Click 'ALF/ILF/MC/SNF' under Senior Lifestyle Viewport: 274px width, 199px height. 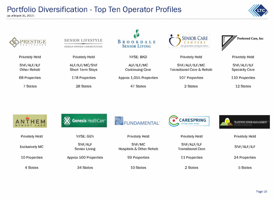click(x=84, y=65)
